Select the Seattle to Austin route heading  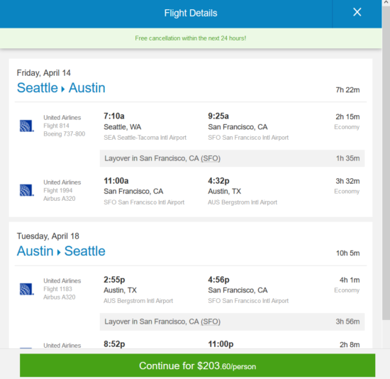(61, 88)
